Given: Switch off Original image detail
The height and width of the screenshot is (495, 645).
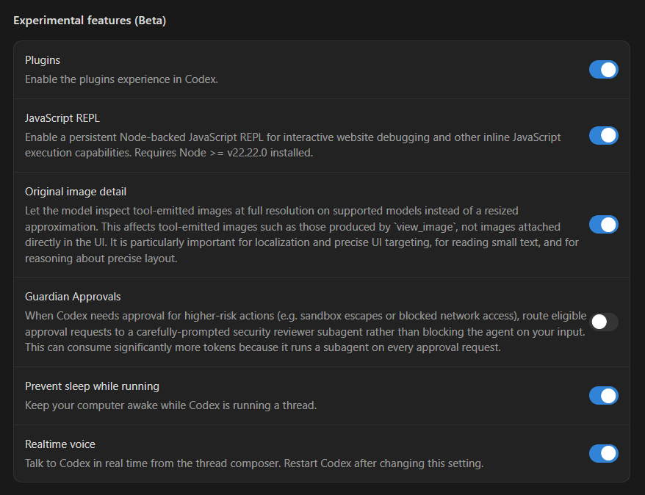Looking at the screenshot, I should (603, 225).
